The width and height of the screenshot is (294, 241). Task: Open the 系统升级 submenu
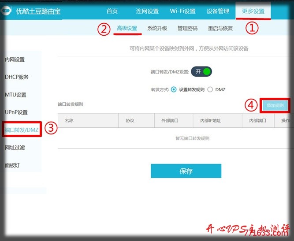[x=157, y=28]
